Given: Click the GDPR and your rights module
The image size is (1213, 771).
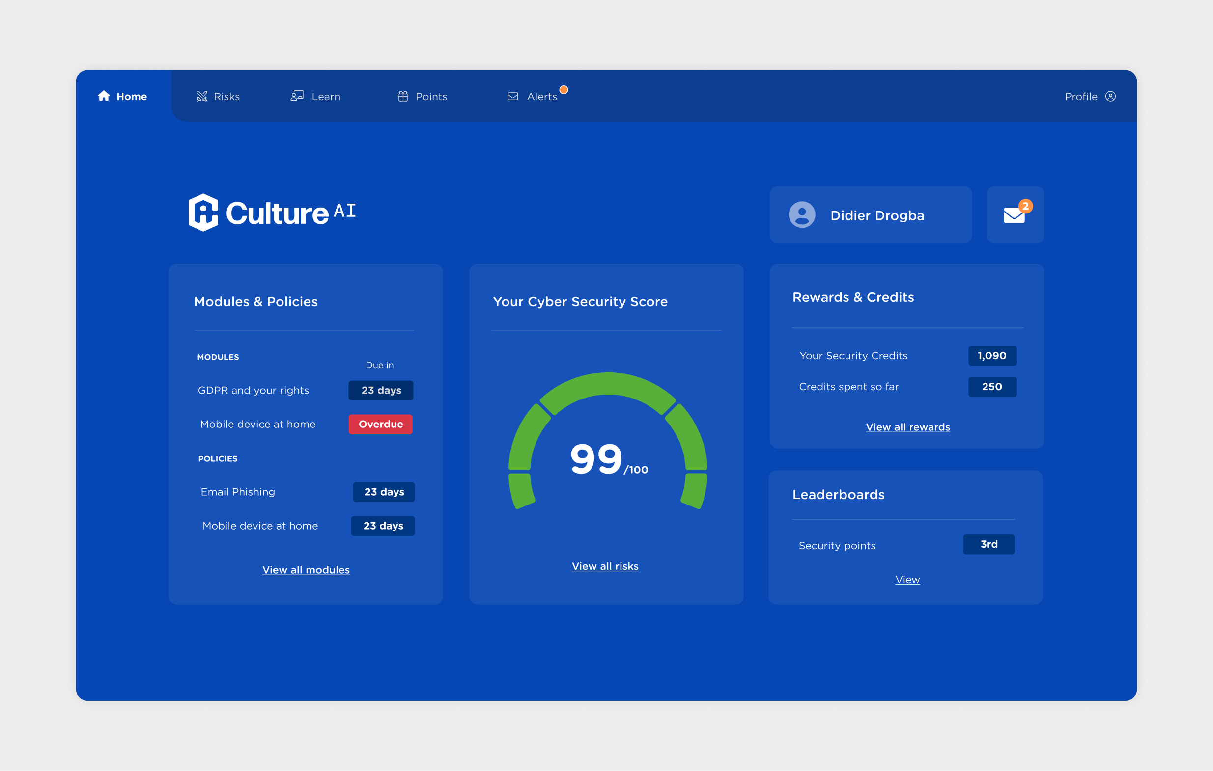Looking at the screenshot, I should point(254,390).
